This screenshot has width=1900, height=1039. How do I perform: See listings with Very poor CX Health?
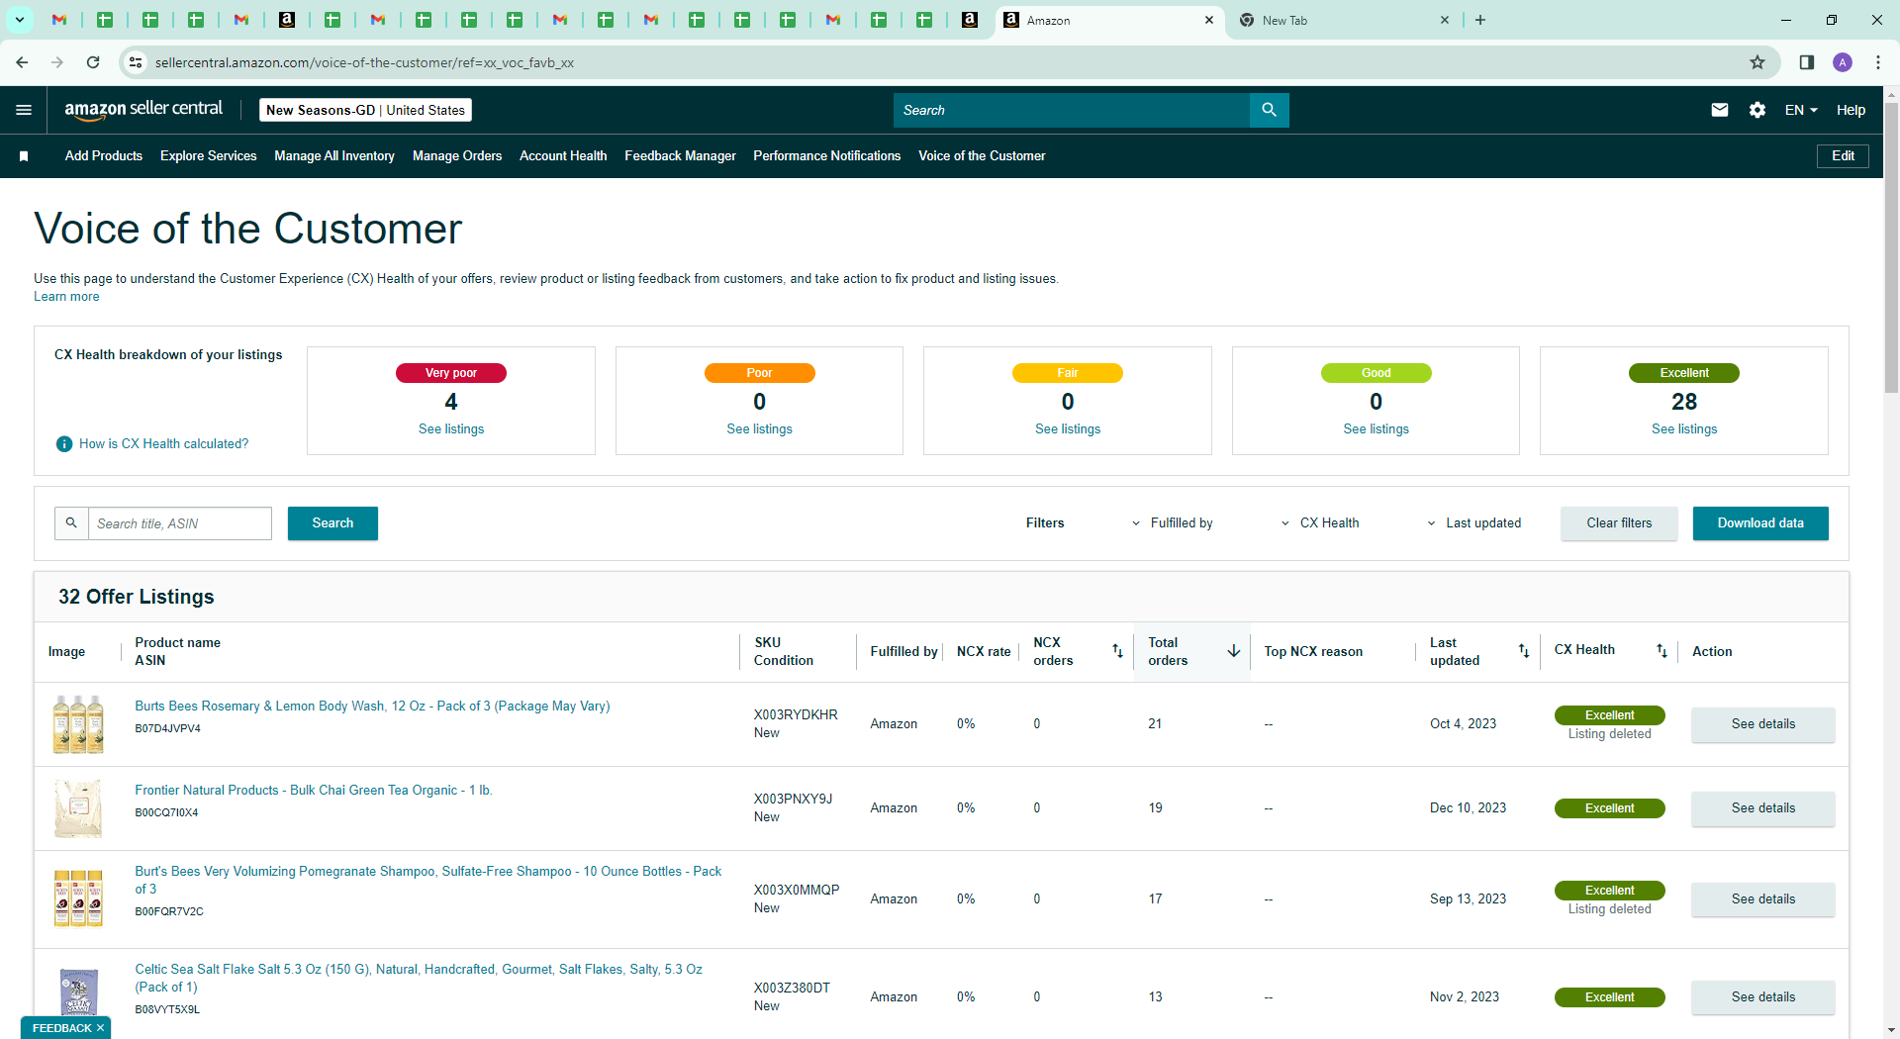(x=451, y=429)
